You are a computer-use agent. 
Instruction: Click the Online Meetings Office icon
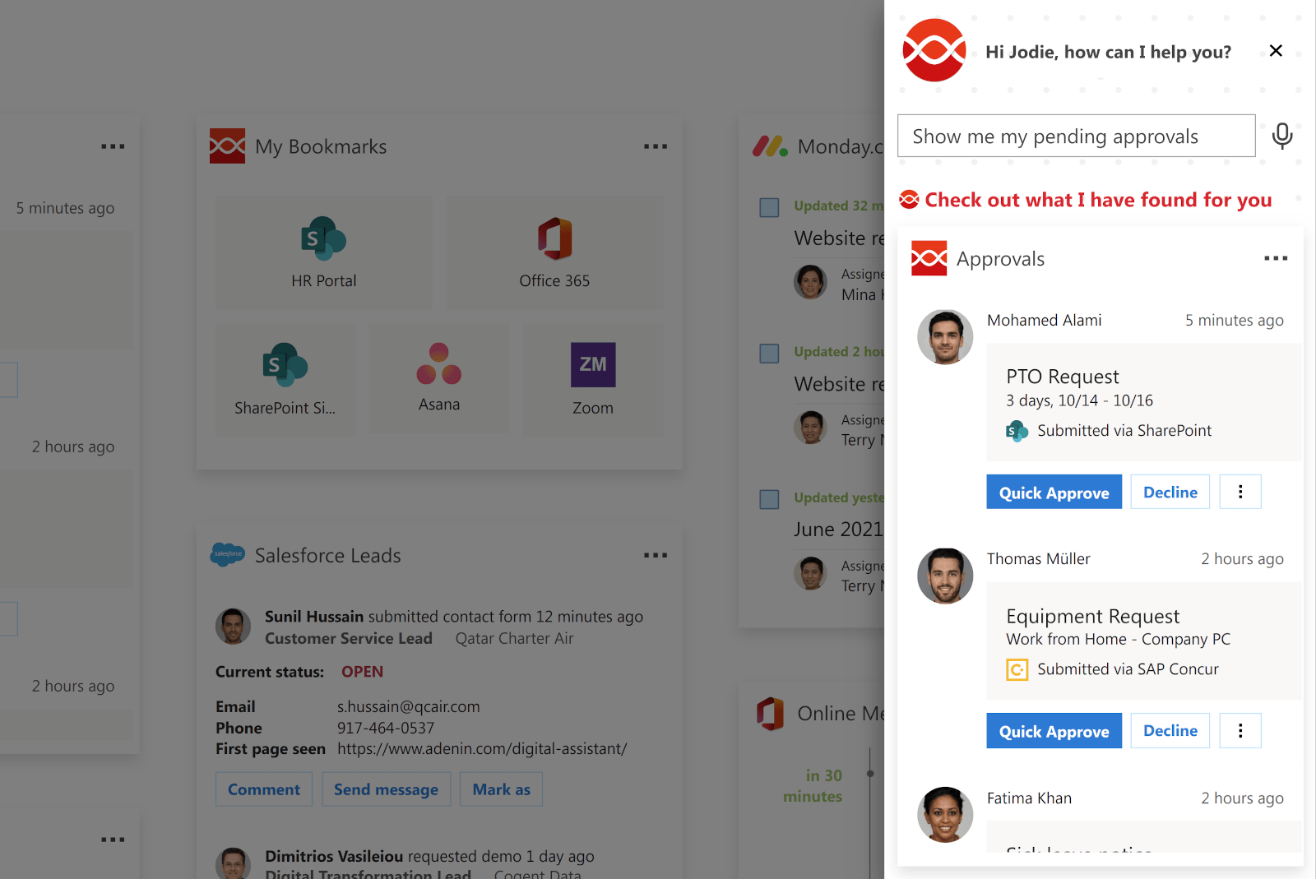pos(770,713)
